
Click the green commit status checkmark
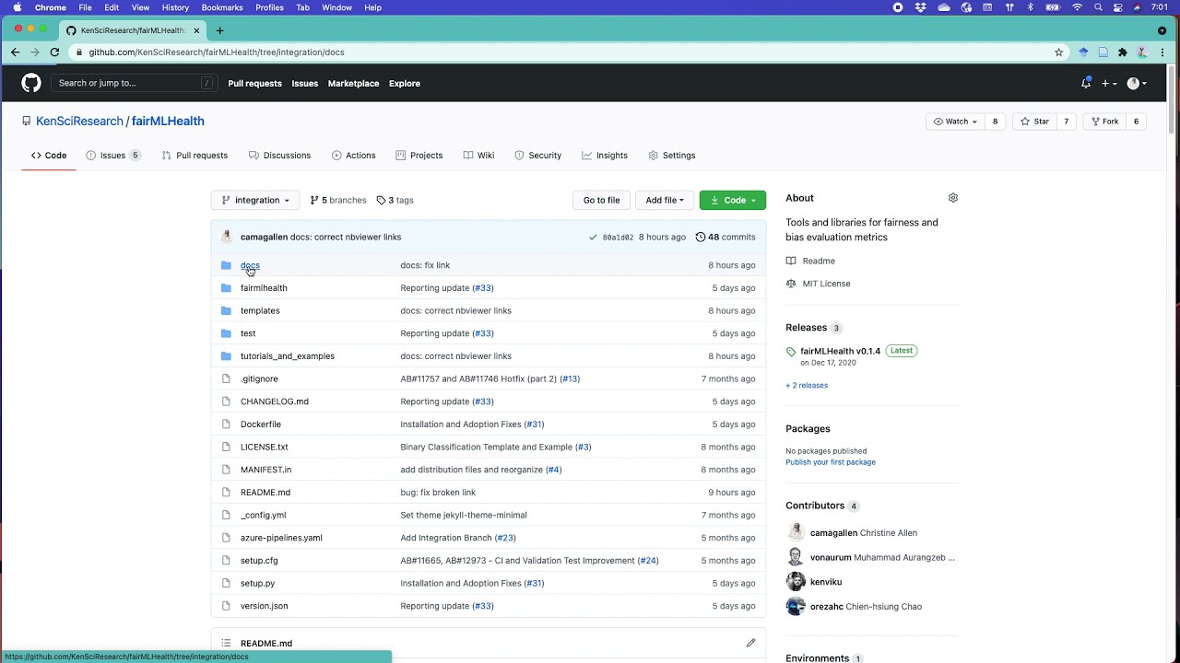coord(593,237)
